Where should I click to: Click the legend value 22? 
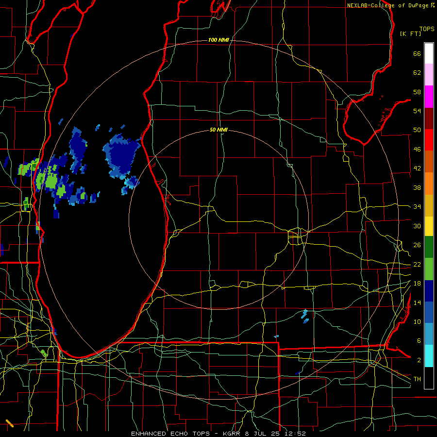[417, 265]
